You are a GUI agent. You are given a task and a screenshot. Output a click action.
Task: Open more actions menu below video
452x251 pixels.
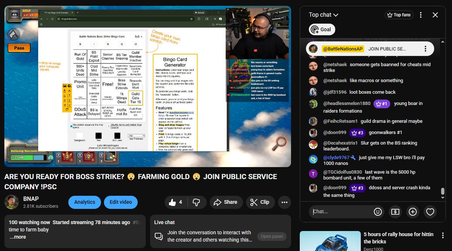coord(284,202)
